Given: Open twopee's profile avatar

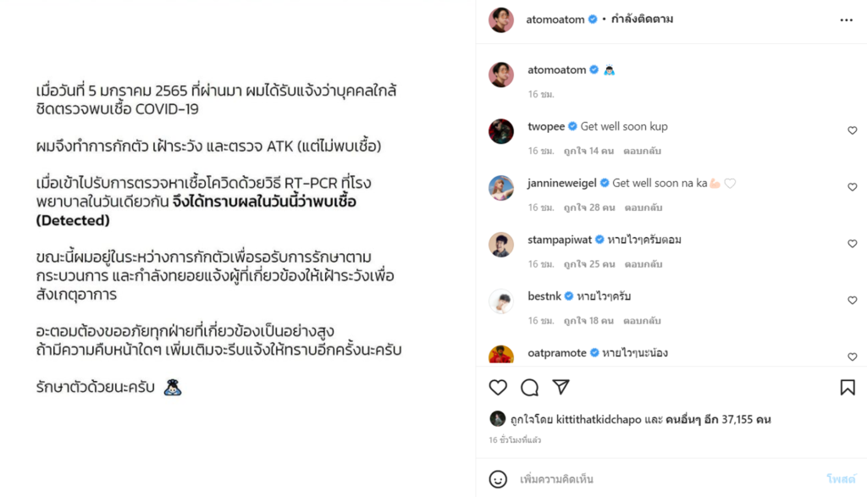Looking at the screenshot, I should click(501, 131).
